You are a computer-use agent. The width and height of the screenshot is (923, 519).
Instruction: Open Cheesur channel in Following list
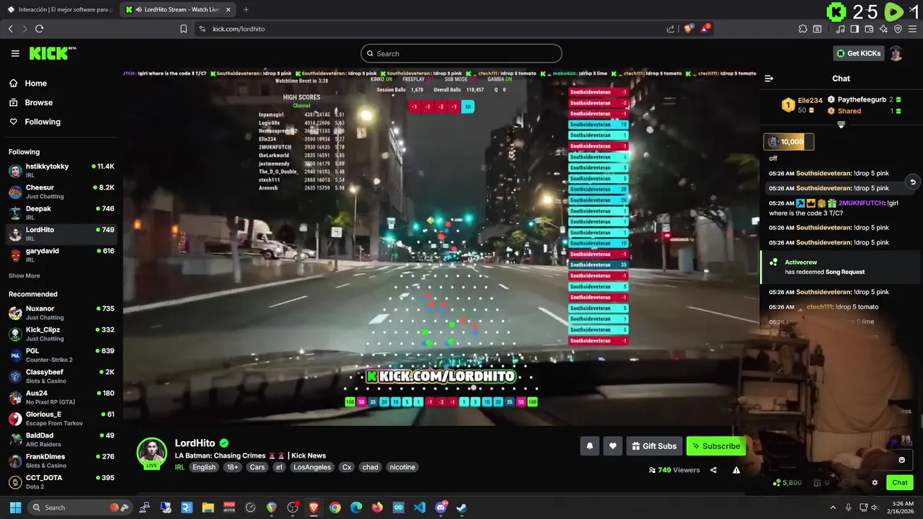click(x=61, y=192)
